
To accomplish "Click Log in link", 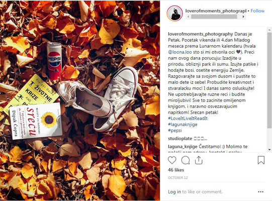I will coord(174,192).
